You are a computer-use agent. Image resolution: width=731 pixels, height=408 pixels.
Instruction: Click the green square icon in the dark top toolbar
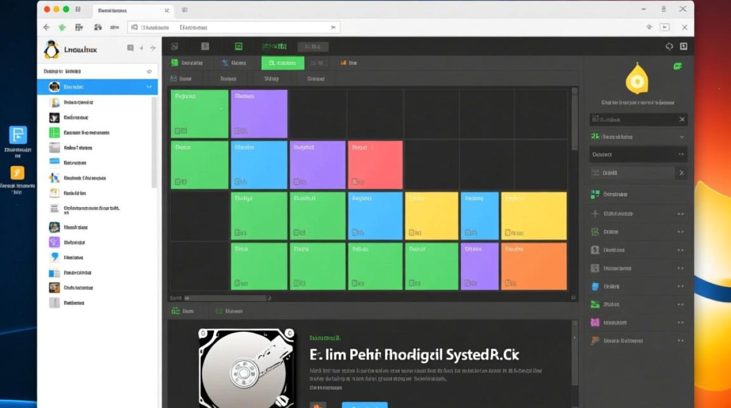[x=239, y=47]
